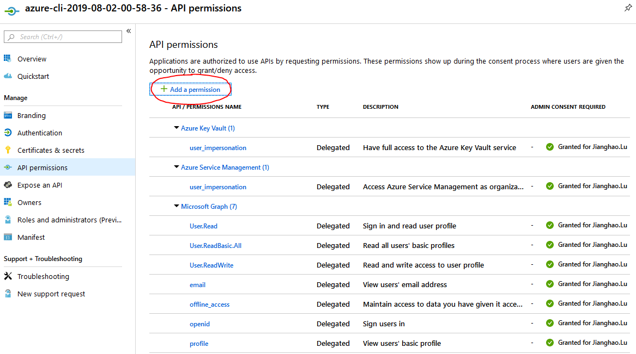
Task: Click the green checkmark in the User.ReadBasic.All row
Action: coord(549,245)
